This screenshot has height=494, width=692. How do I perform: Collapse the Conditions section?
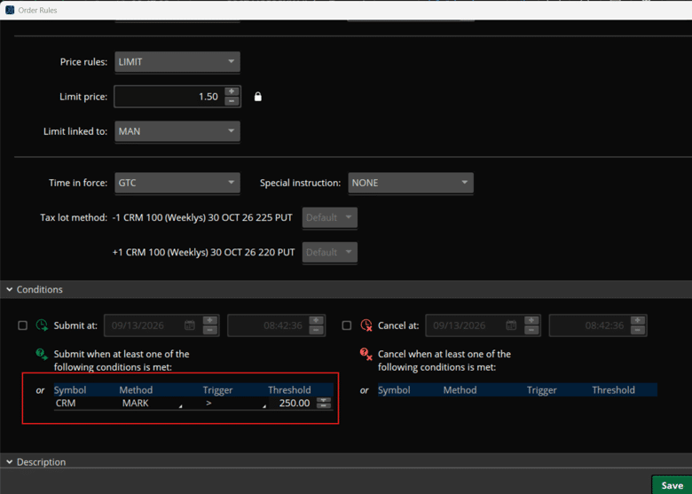tap(9, 289)
